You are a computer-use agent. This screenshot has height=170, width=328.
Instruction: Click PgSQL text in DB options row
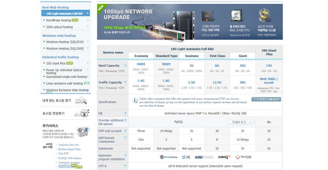[x=179, y=122]
